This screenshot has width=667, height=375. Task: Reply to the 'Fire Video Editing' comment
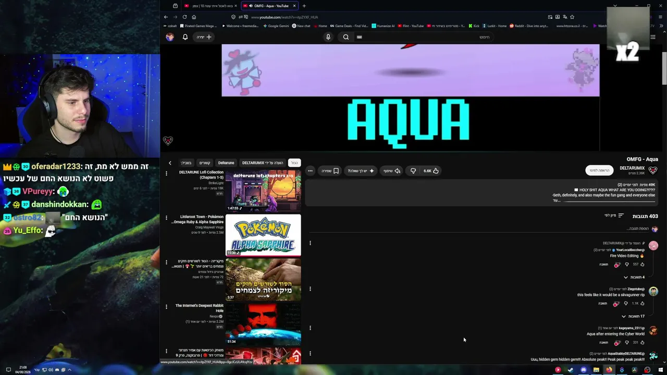tap(603, 265)
